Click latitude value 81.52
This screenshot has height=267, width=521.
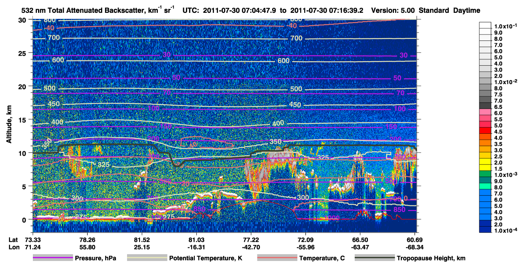click(x=142, y=239)
